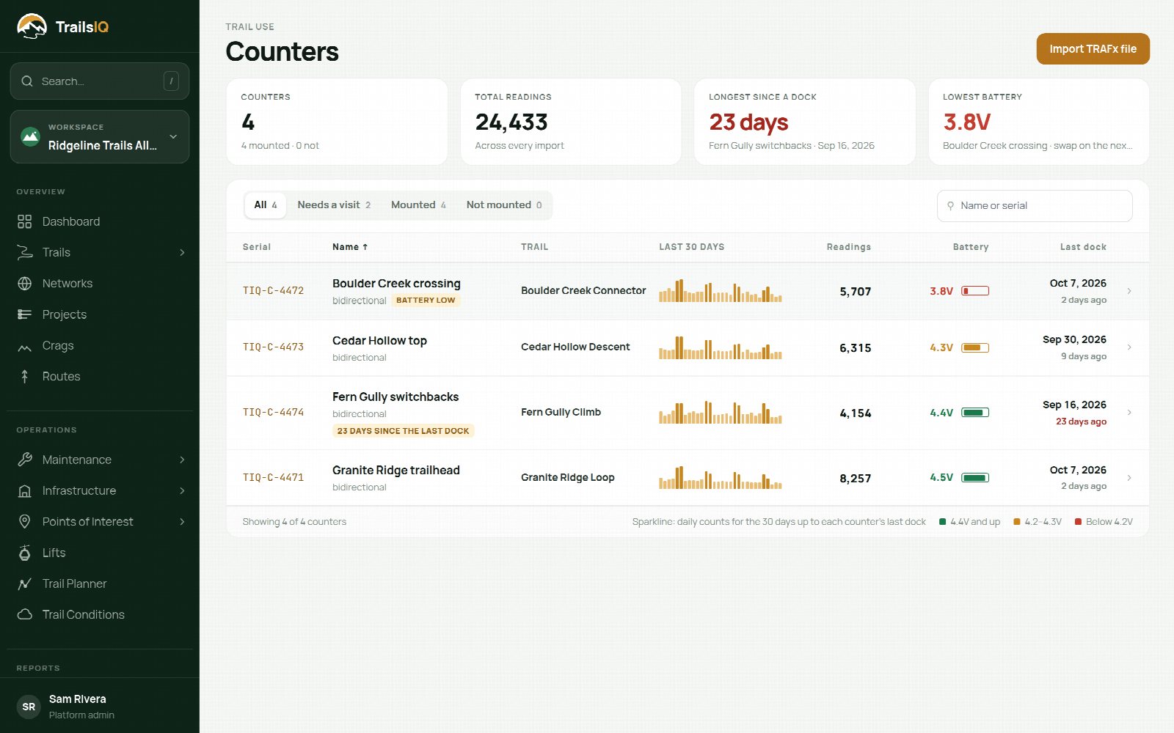The height and width of the screenshot is (733, 1174).
Task: Click the SR user avatar
Action: click(29, 707)
